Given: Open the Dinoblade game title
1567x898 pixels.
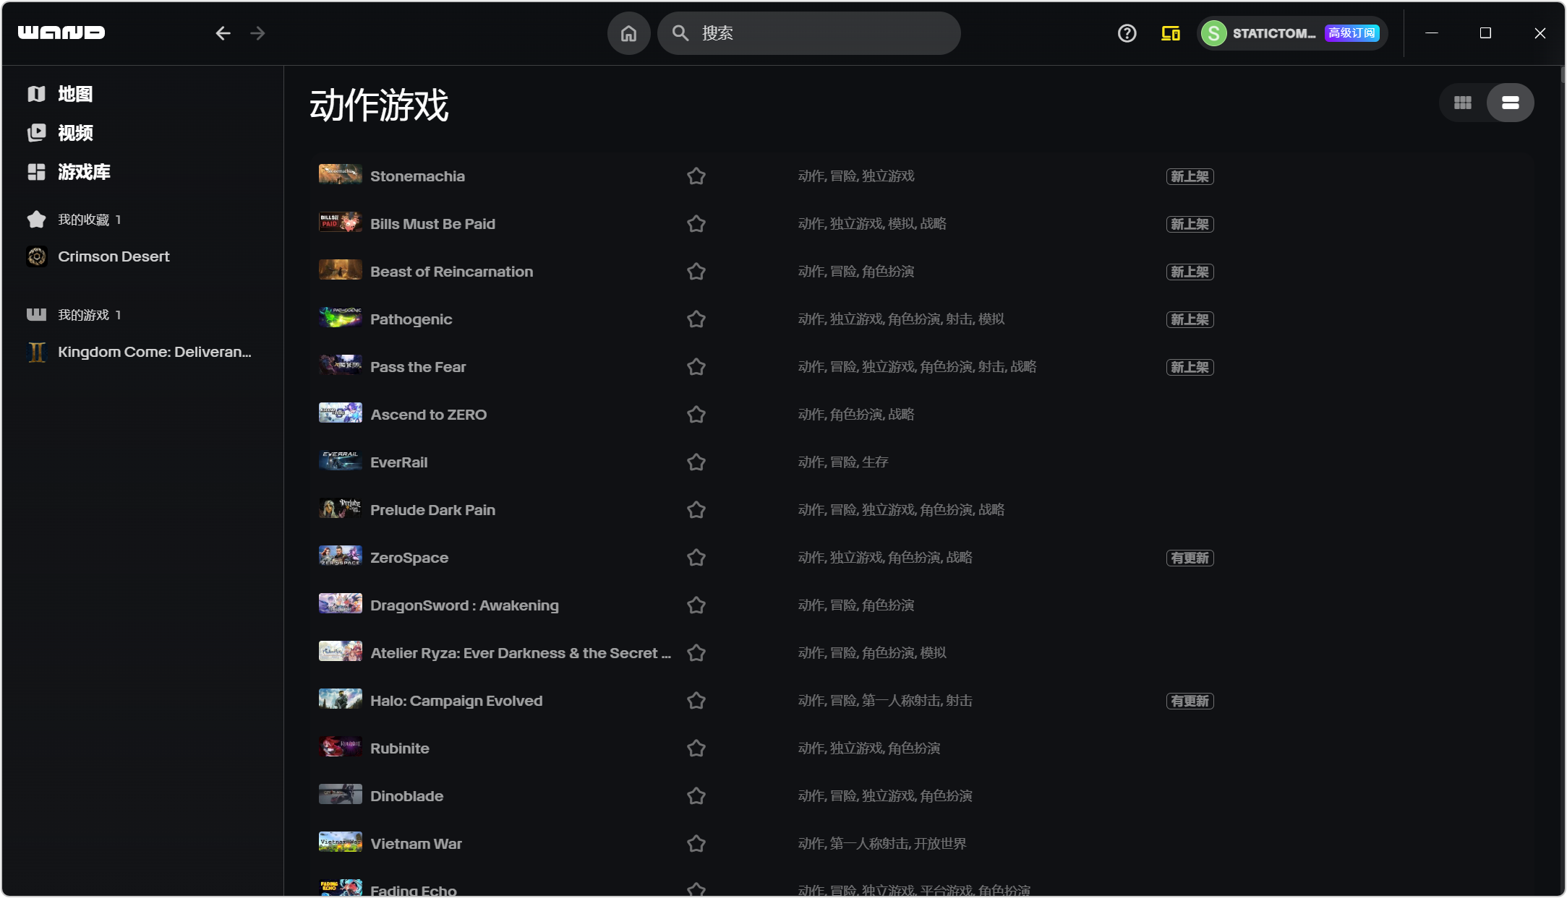Looking at the screenshot, I should point(407,796).
